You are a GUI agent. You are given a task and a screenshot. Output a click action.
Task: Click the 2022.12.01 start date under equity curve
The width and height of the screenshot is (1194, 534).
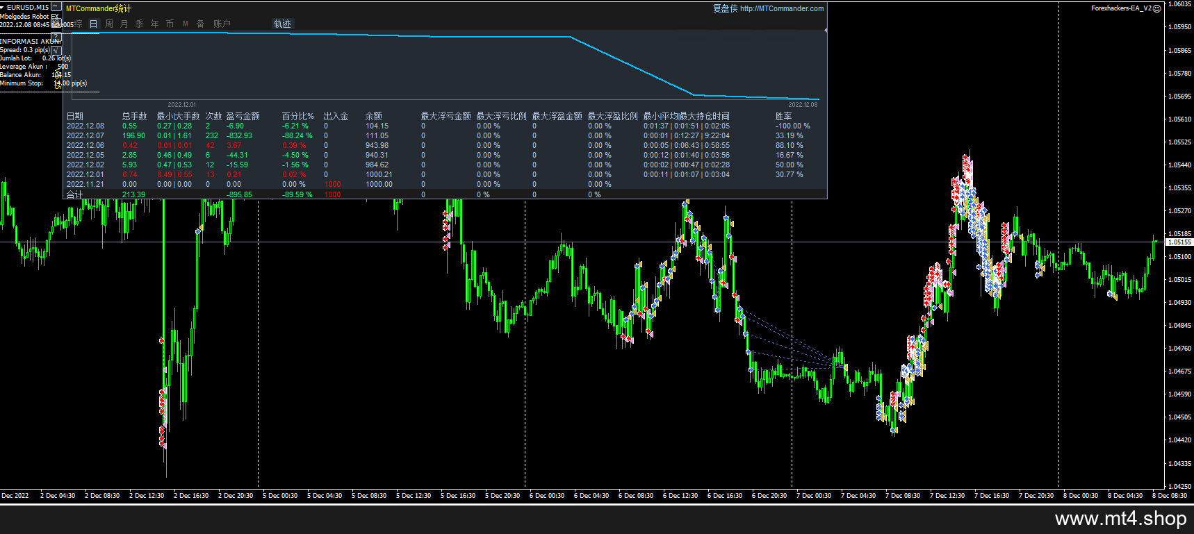click(182, 105)
